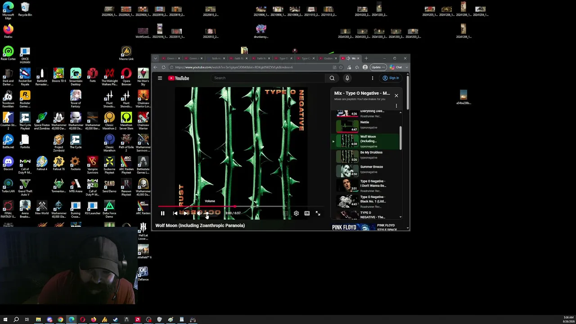Open Windows taskbar search

click(16, 319)
